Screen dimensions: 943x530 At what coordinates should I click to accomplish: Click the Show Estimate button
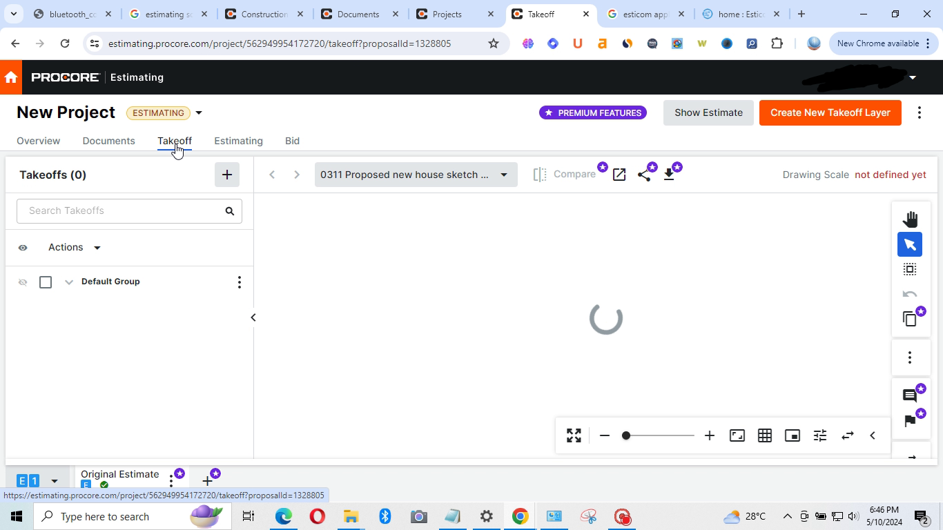(708, 112)
